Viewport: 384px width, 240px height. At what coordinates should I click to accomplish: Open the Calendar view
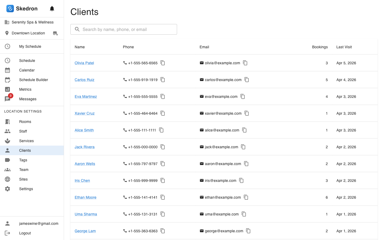(32, 70)
